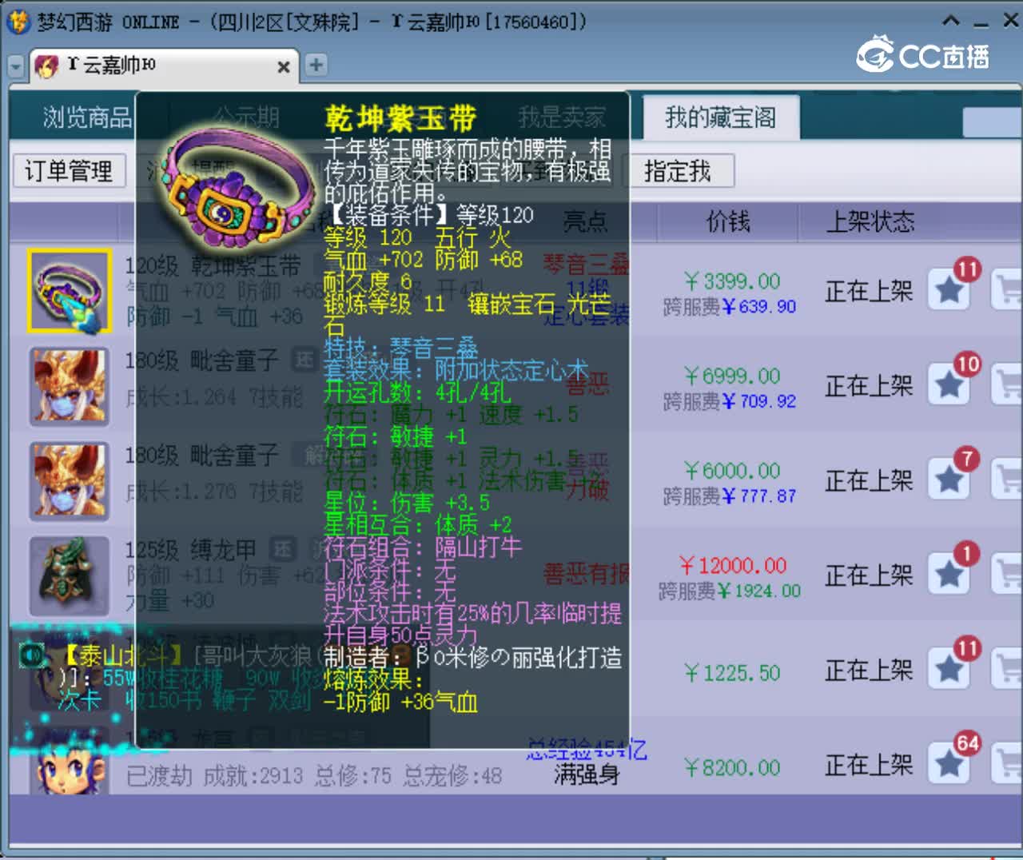Cart icon in the ¥1225.50 row

tap(1007, 669)
